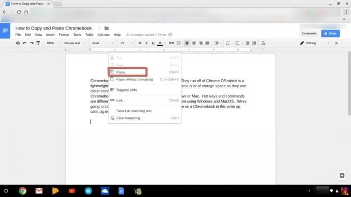The height and width of the screenshot is (197, 351).
Task: Open the Tools menu
Action: [x=77, y=35]
